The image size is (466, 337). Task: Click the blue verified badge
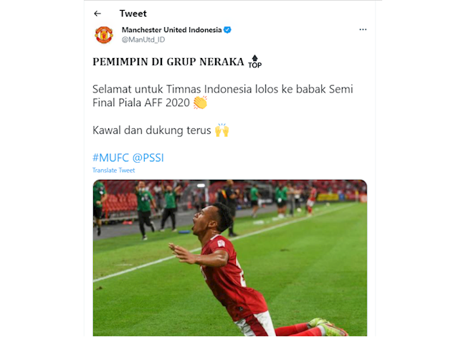click(227, 29)
